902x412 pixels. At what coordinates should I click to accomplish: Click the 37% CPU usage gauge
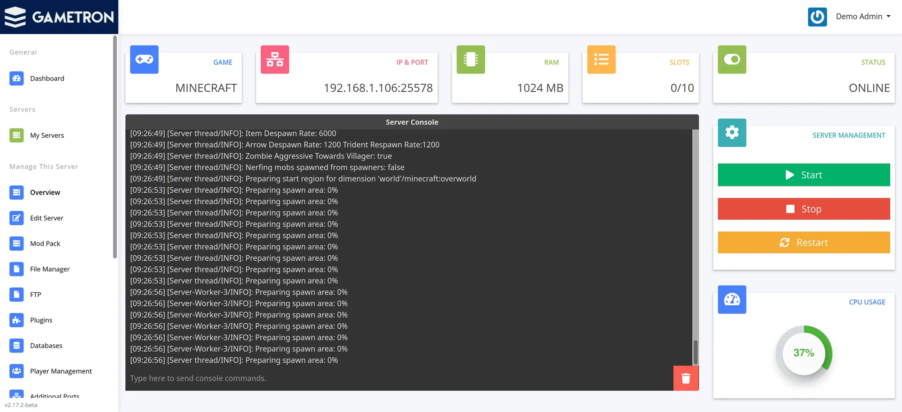(804, 353)
